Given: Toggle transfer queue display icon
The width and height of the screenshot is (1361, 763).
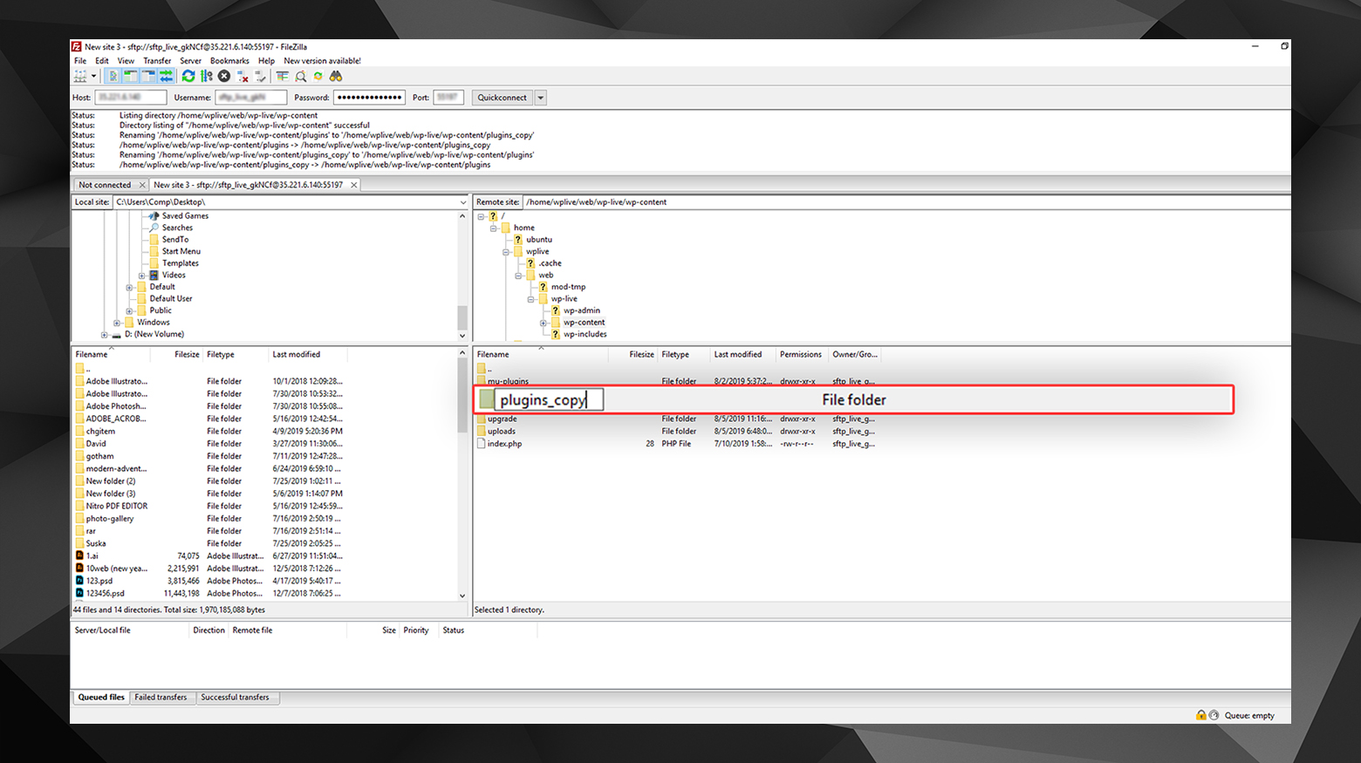Looking at the screenshot, I should (x=166, y=77).
